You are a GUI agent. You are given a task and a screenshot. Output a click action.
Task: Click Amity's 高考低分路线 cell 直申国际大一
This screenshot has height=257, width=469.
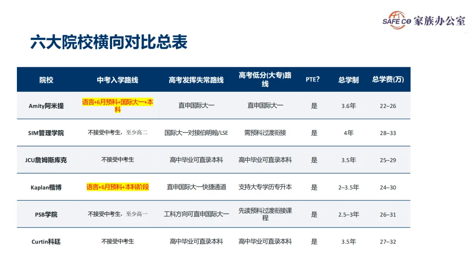pos(265,105)
